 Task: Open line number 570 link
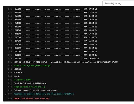pos(10,41)
